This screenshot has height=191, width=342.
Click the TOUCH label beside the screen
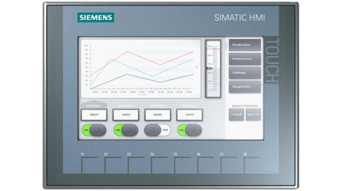[x=272, y=60]
